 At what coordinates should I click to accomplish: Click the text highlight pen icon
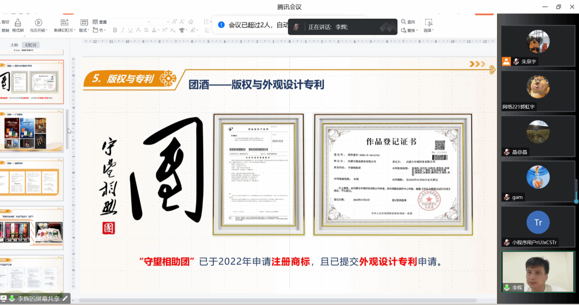pos(192,30)
